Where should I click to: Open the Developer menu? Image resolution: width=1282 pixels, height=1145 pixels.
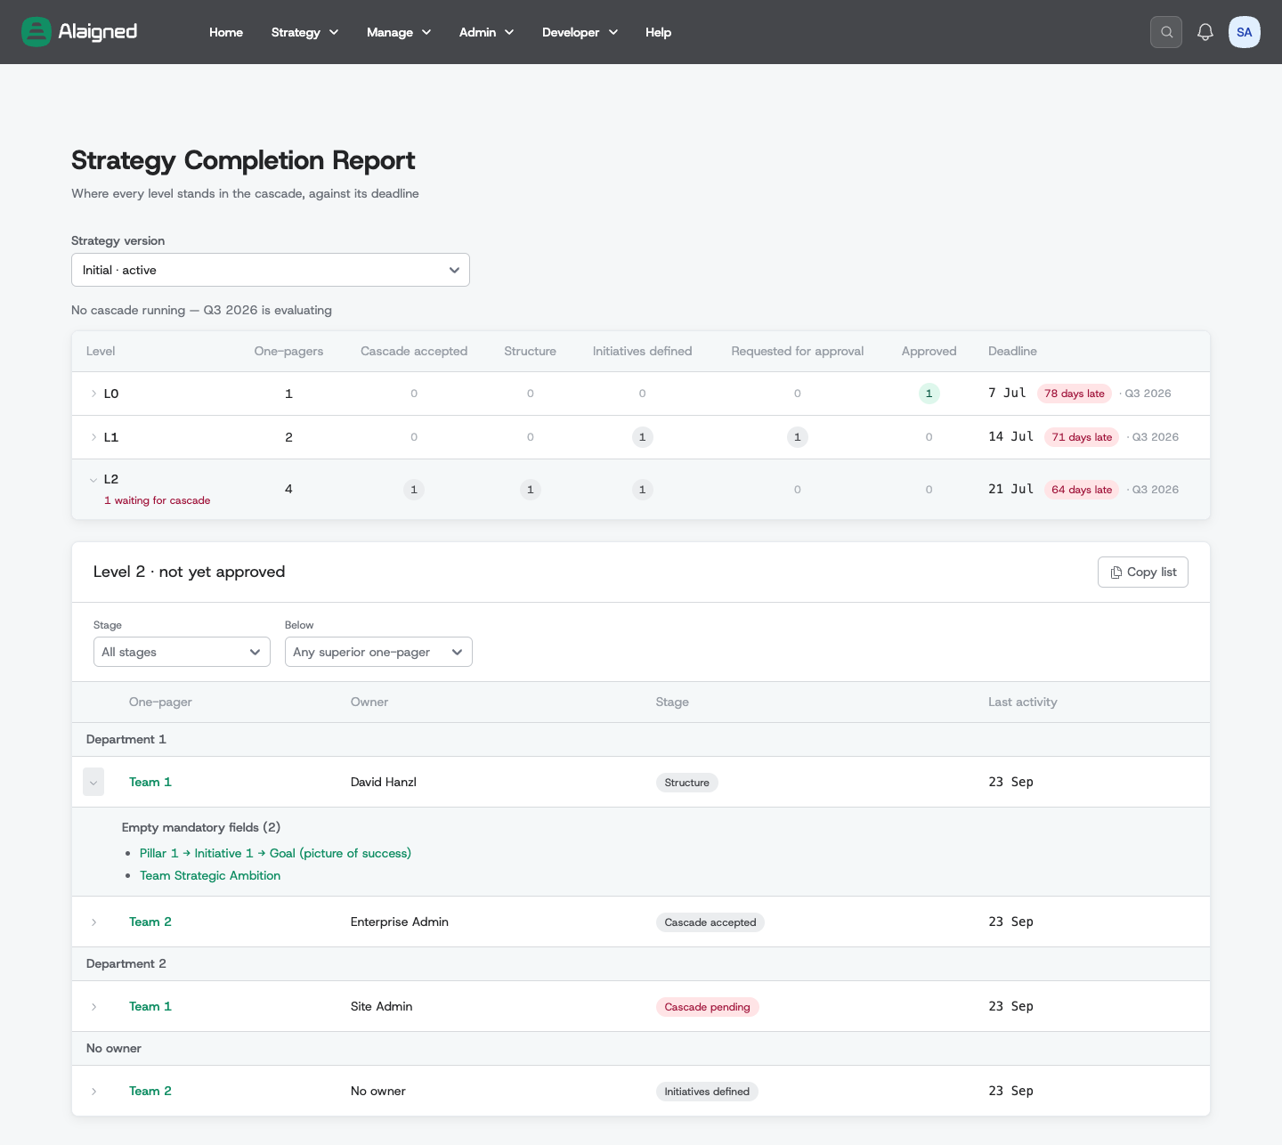pos(580,32)
